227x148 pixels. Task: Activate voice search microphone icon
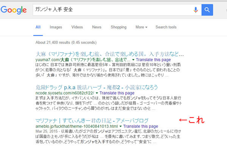[196, 10]
